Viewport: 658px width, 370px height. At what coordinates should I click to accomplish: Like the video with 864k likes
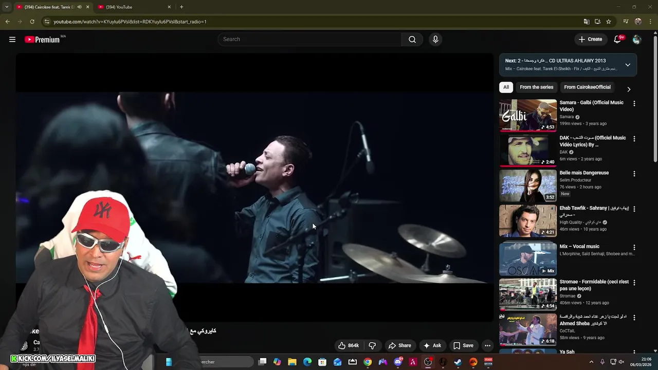(348, 346)
